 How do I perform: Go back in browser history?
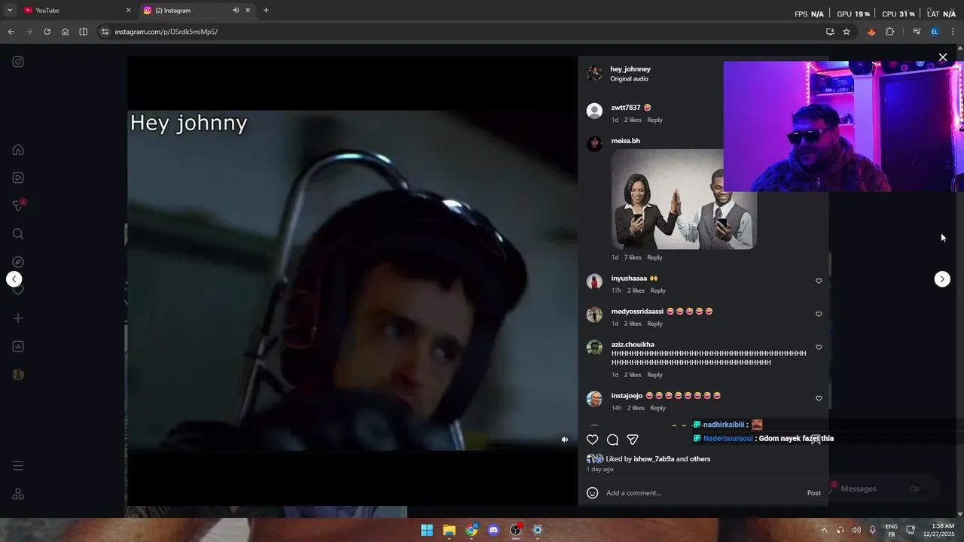[x=11, y=32]
